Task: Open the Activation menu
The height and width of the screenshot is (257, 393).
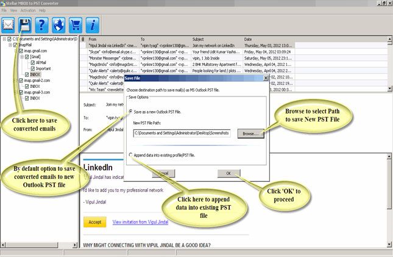Action: tap(28, 10)
